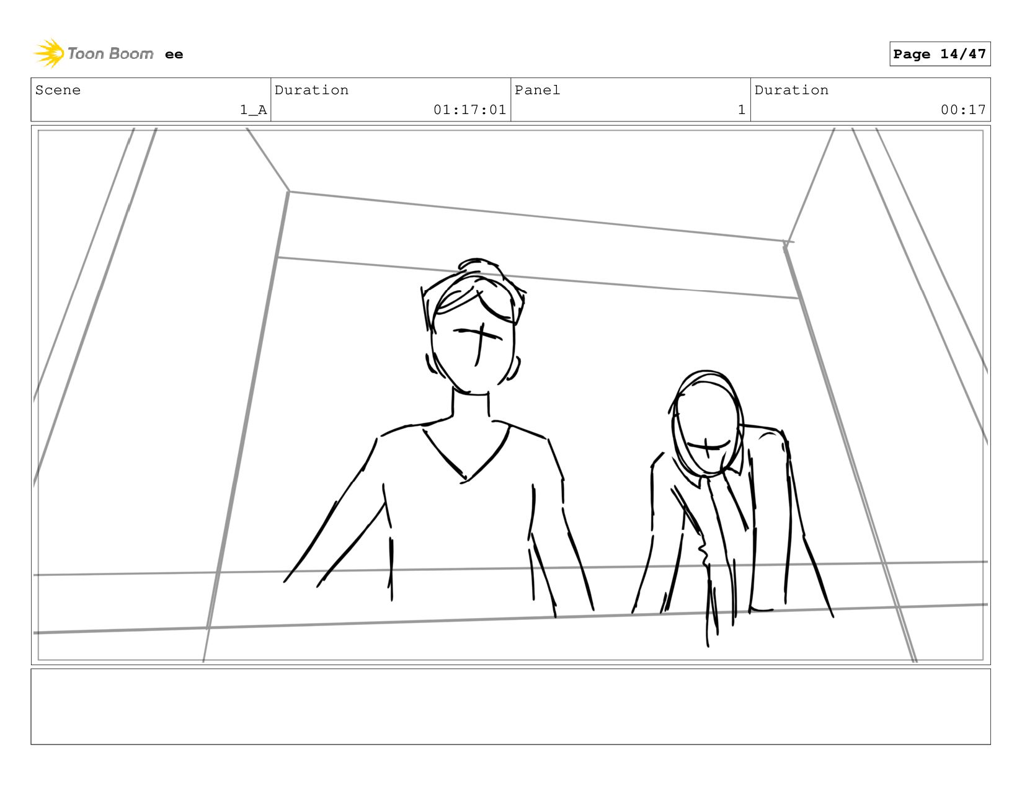This screenshot has height=791, width=1022.
Task: Click the panel duration value '00:17'
Action: coord(963,110)
